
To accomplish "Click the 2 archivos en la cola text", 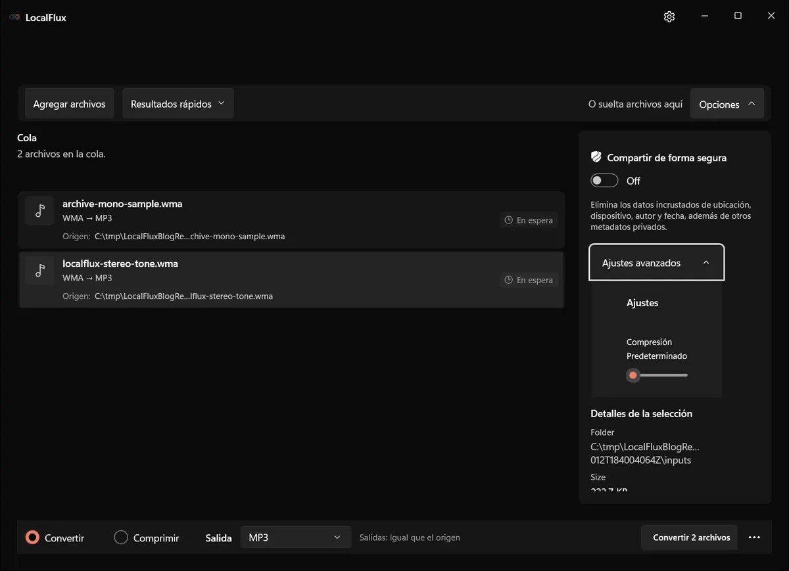I will click(61, 154).
